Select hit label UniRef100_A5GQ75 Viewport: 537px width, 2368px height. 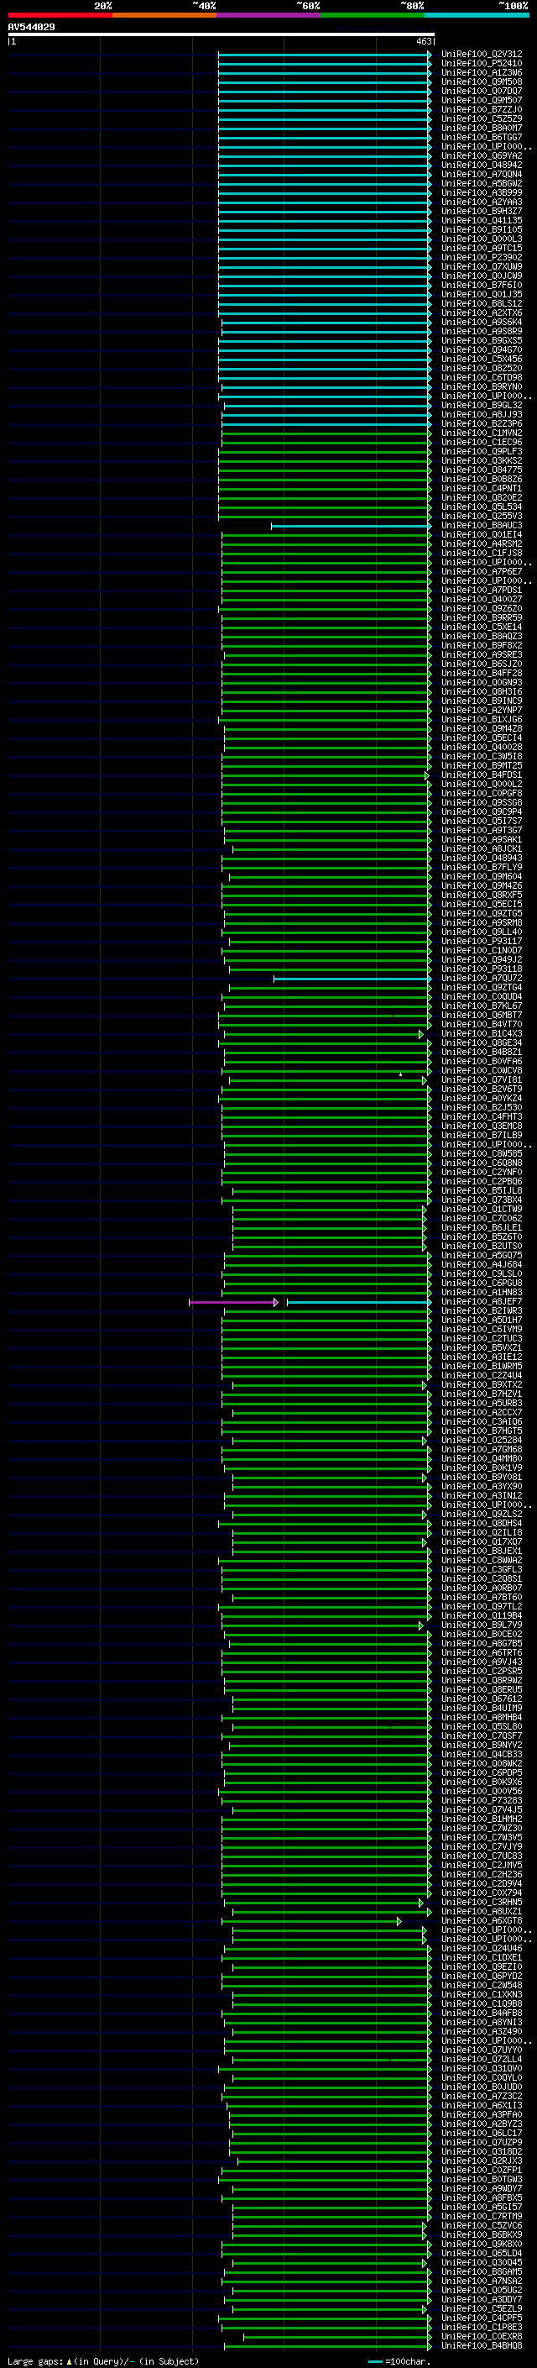(482, 1256)
